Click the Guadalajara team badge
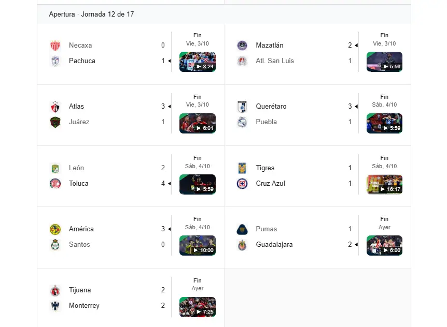This screenshot has width=447, height=327. point(242,245)
